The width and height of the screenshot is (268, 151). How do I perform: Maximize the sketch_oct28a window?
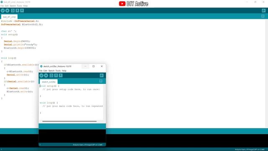pos(93,66)
